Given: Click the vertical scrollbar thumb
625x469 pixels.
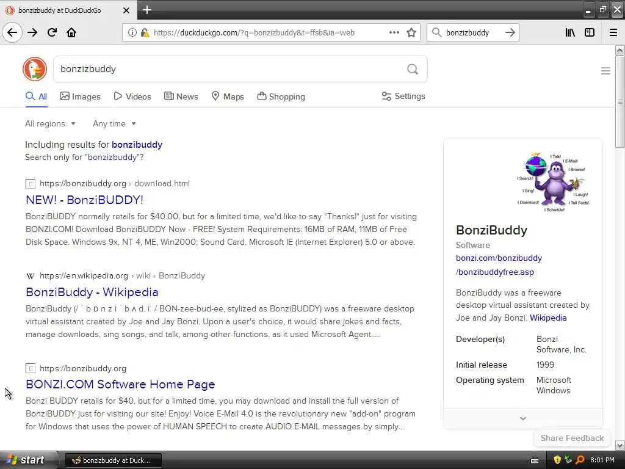Looking at the screenshot, I should pos(620,101).
